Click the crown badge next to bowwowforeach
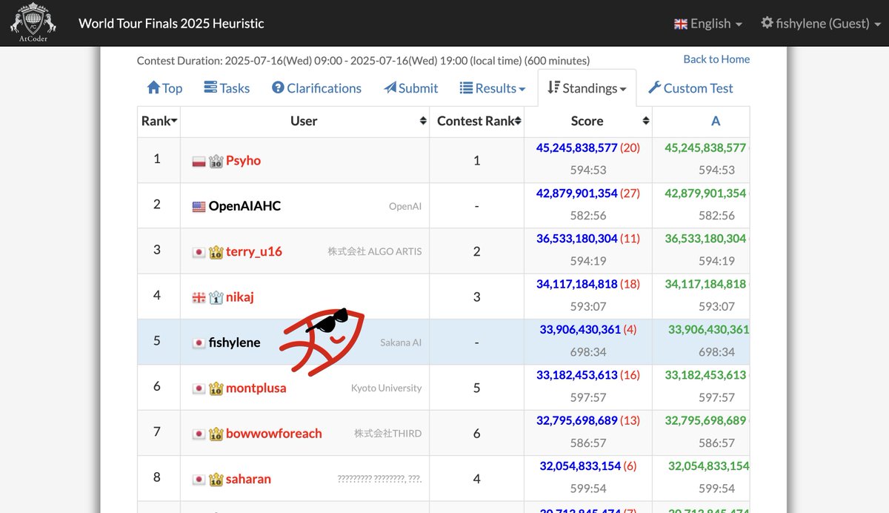Screen dimensions: 889x513 [216, 434]
